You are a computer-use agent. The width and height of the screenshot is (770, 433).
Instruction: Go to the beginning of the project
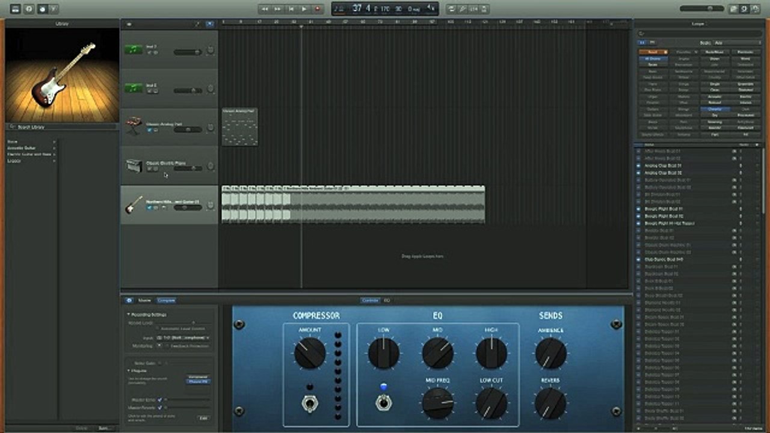[291, 9]
